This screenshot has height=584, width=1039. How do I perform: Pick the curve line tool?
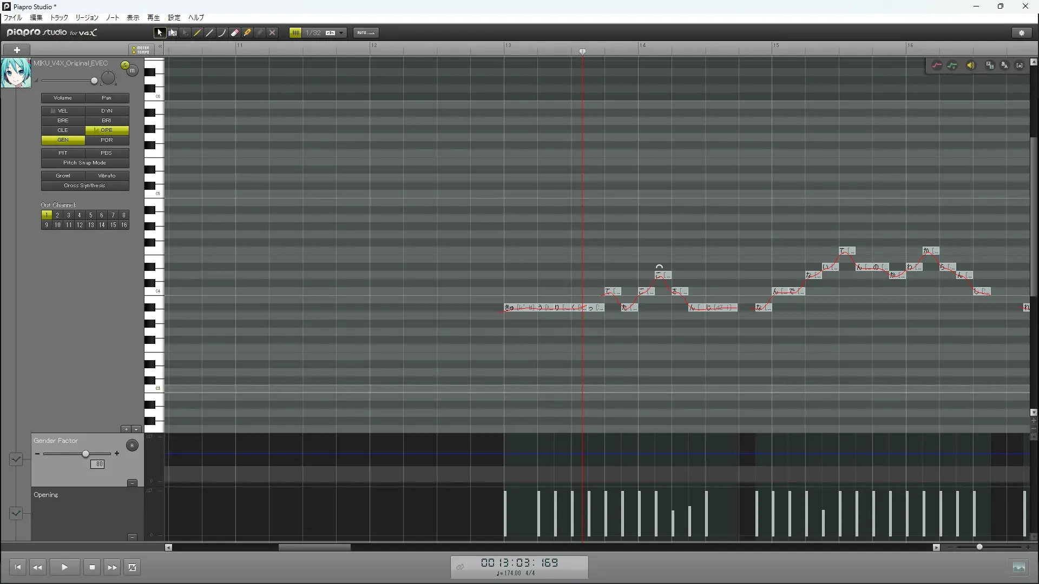222,33
